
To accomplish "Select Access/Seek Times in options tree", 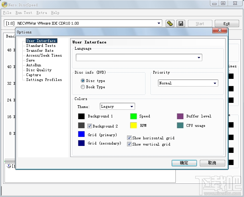I will 44,55.
